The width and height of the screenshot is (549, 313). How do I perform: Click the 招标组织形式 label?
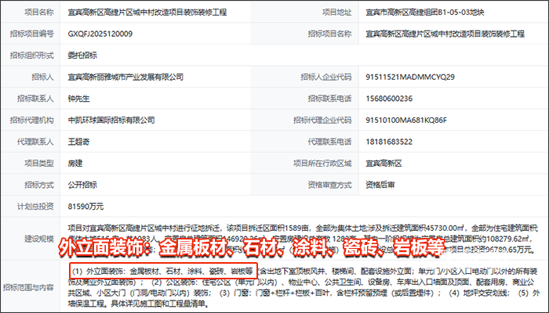click(x=32, y=56)
